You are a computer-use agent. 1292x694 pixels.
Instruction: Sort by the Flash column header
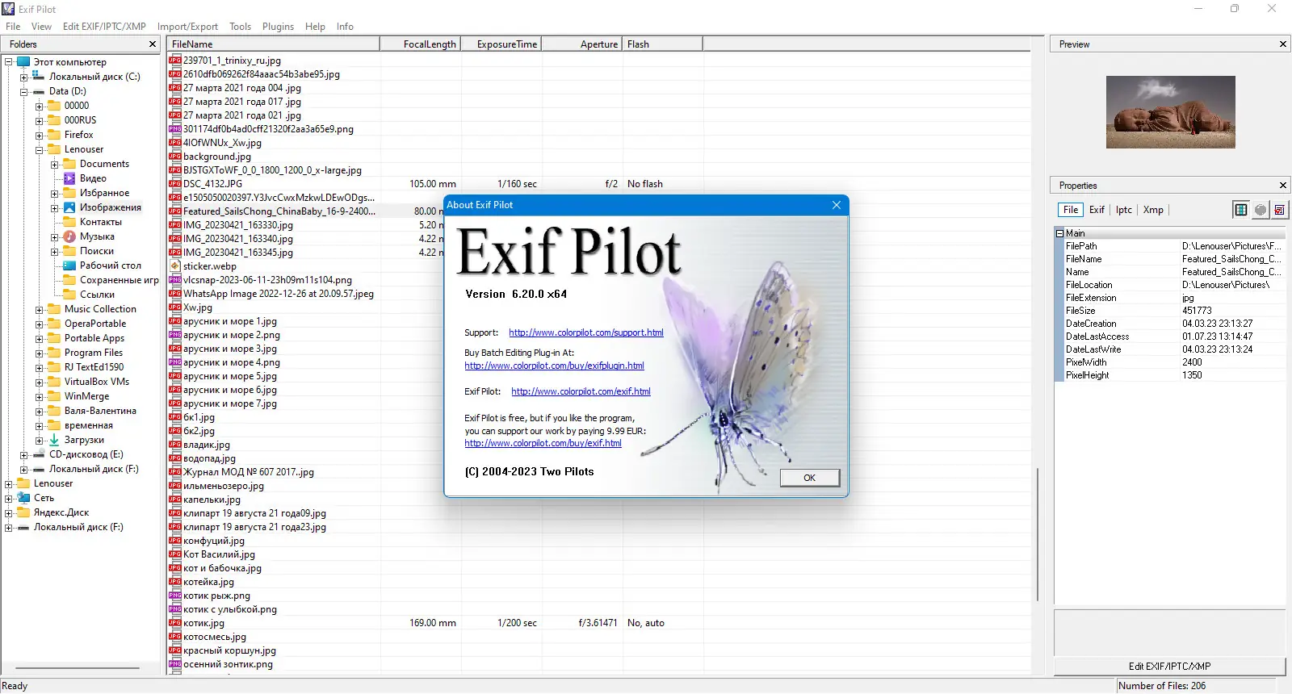pos(662,44)
